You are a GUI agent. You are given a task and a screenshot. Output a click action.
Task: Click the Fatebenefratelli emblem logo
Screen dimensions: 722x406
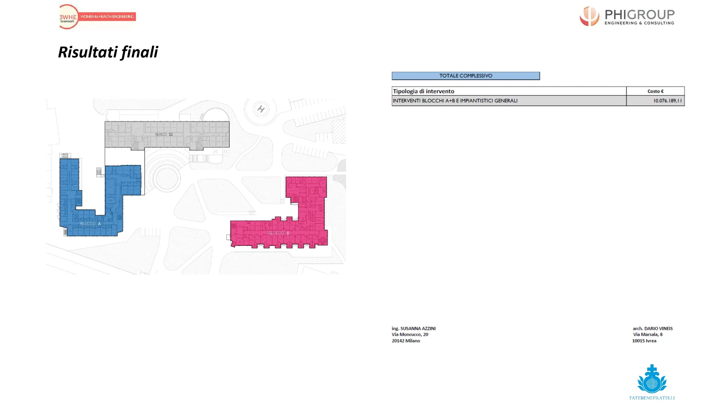(652, 379)
